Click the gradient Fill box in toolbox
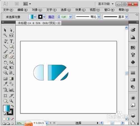 point(6,108)
